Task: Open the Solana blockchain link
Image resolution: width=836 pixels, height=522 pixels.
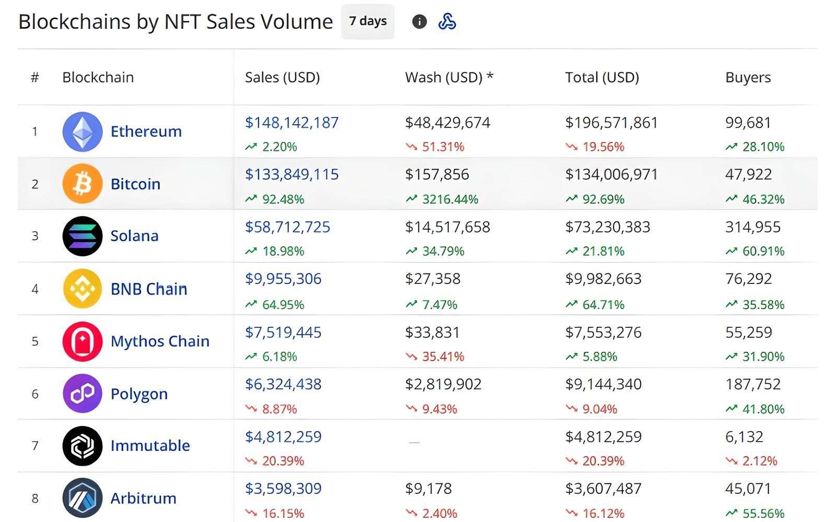Action: point(134,236)
